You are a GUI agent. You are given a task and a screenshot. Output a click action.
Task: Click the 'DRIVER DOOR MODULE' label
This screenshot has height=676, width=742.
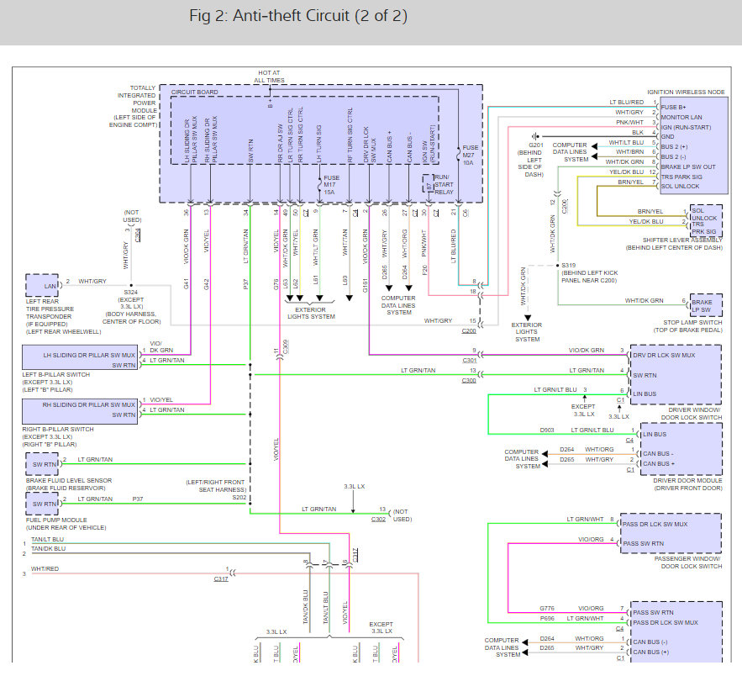687,480
